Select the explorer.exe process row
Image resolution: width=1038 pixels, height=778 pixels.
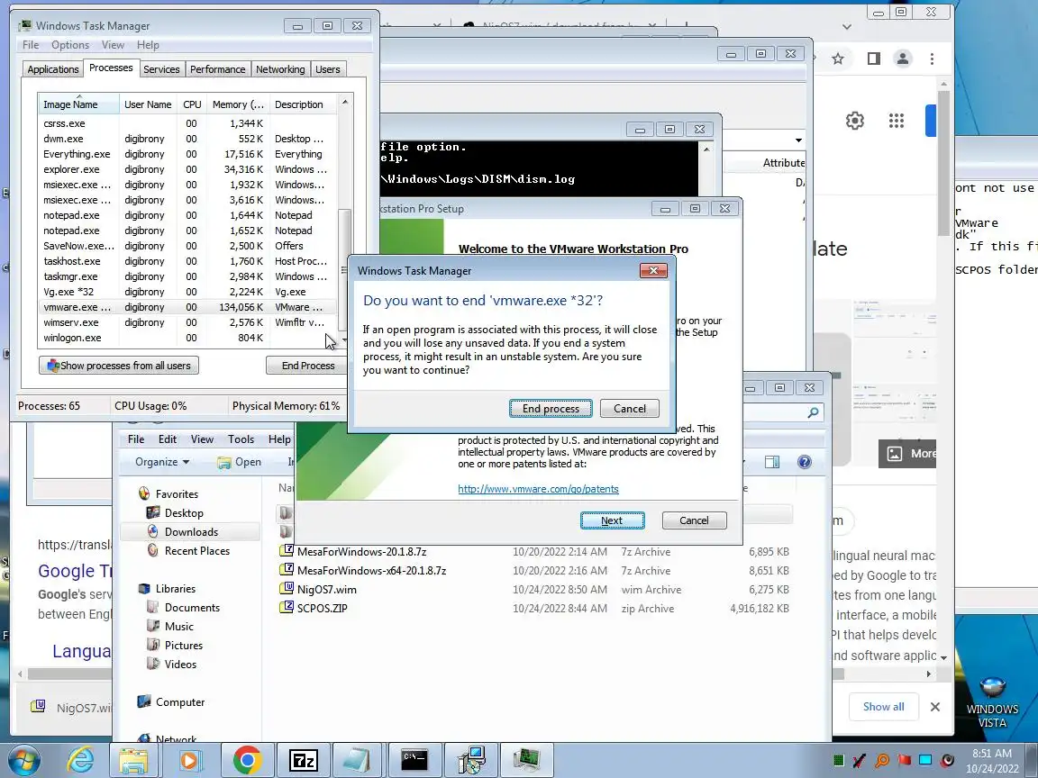click(x=187, y=169)
